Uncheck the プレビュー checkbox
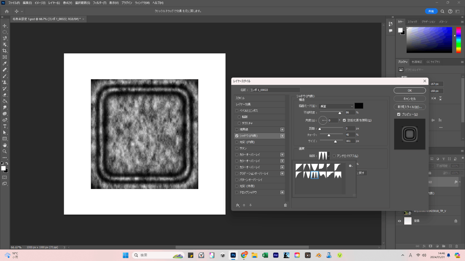The image size is (465, 261). click(x=399, y=114)
